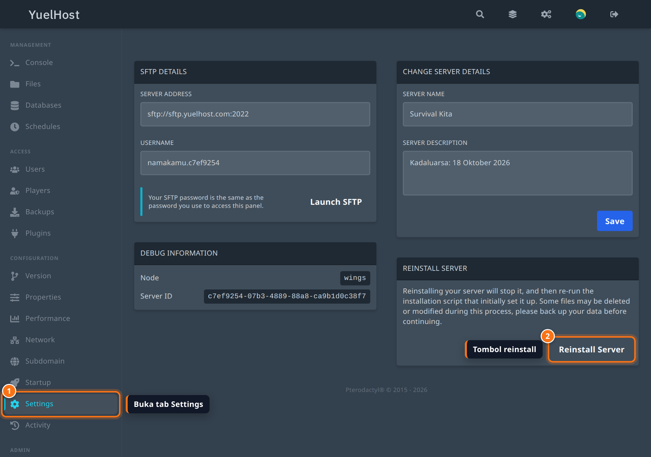Screen dimensions: 651x457
Task: Open the server list layers icon
Action: tap(513, 14)
